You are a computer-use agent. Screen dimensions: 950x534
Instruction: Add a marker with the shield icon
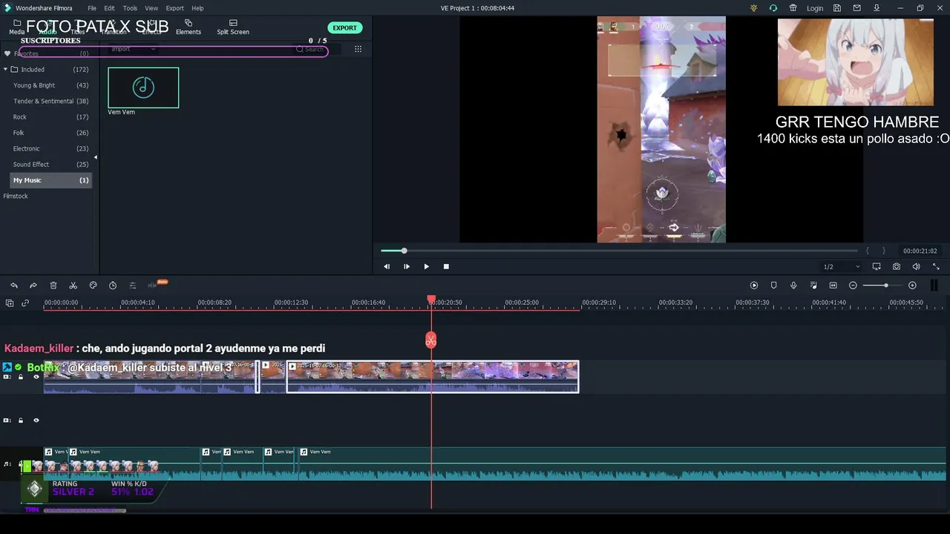pyautogui.click(x=773, y=286)
